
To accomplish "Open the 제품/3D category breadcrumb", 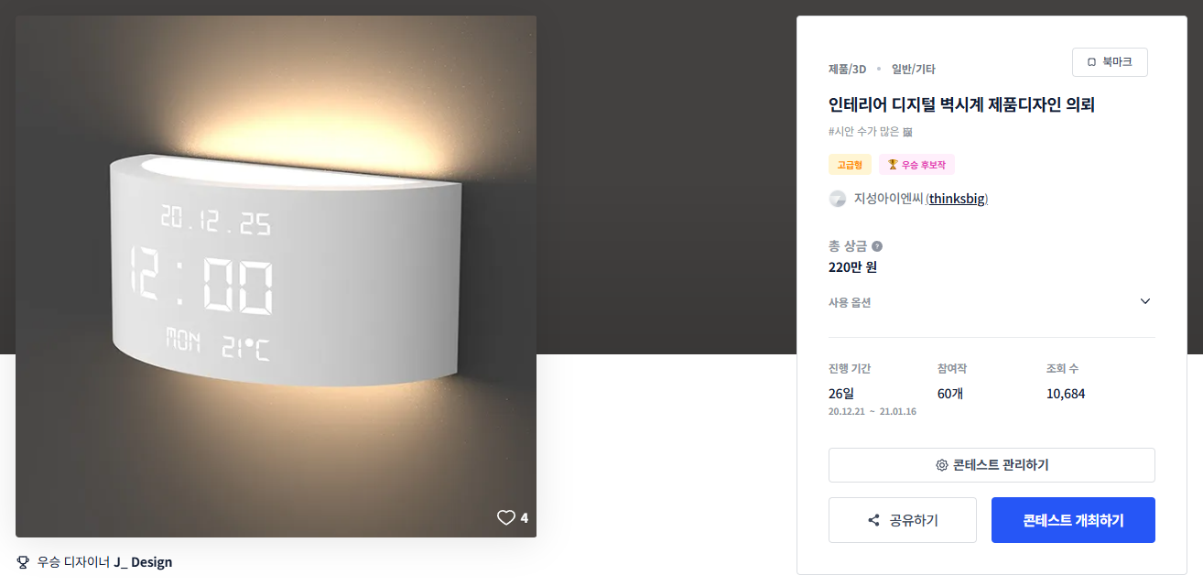I will click(847, 69).
